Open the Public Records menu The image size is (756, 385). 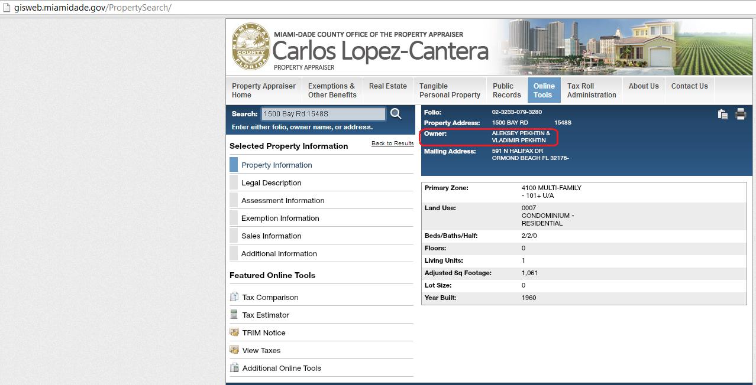(x=506, y=90)
